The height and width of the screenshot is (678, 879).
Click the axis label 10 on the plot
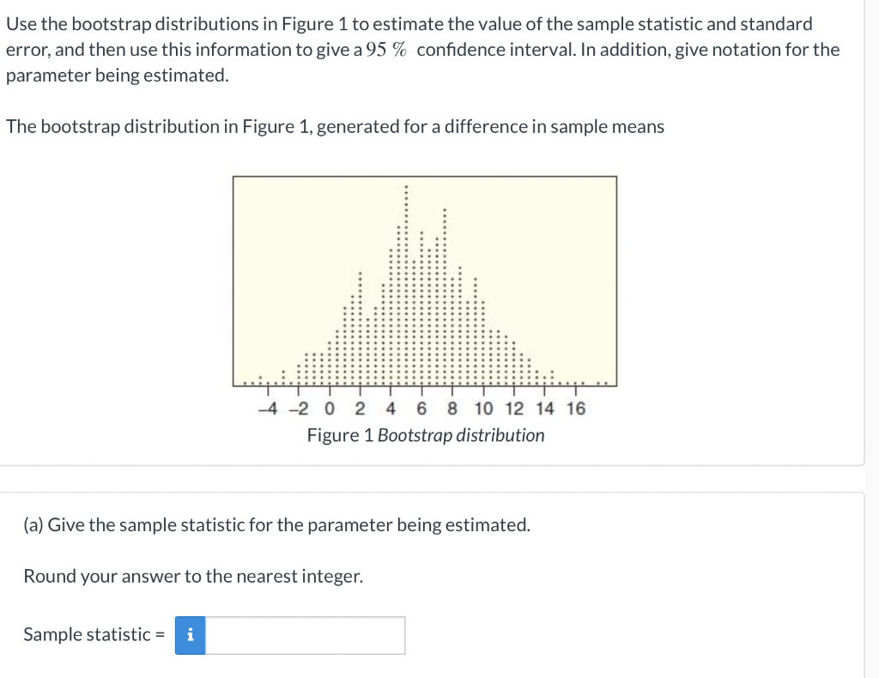click(482, 409)
